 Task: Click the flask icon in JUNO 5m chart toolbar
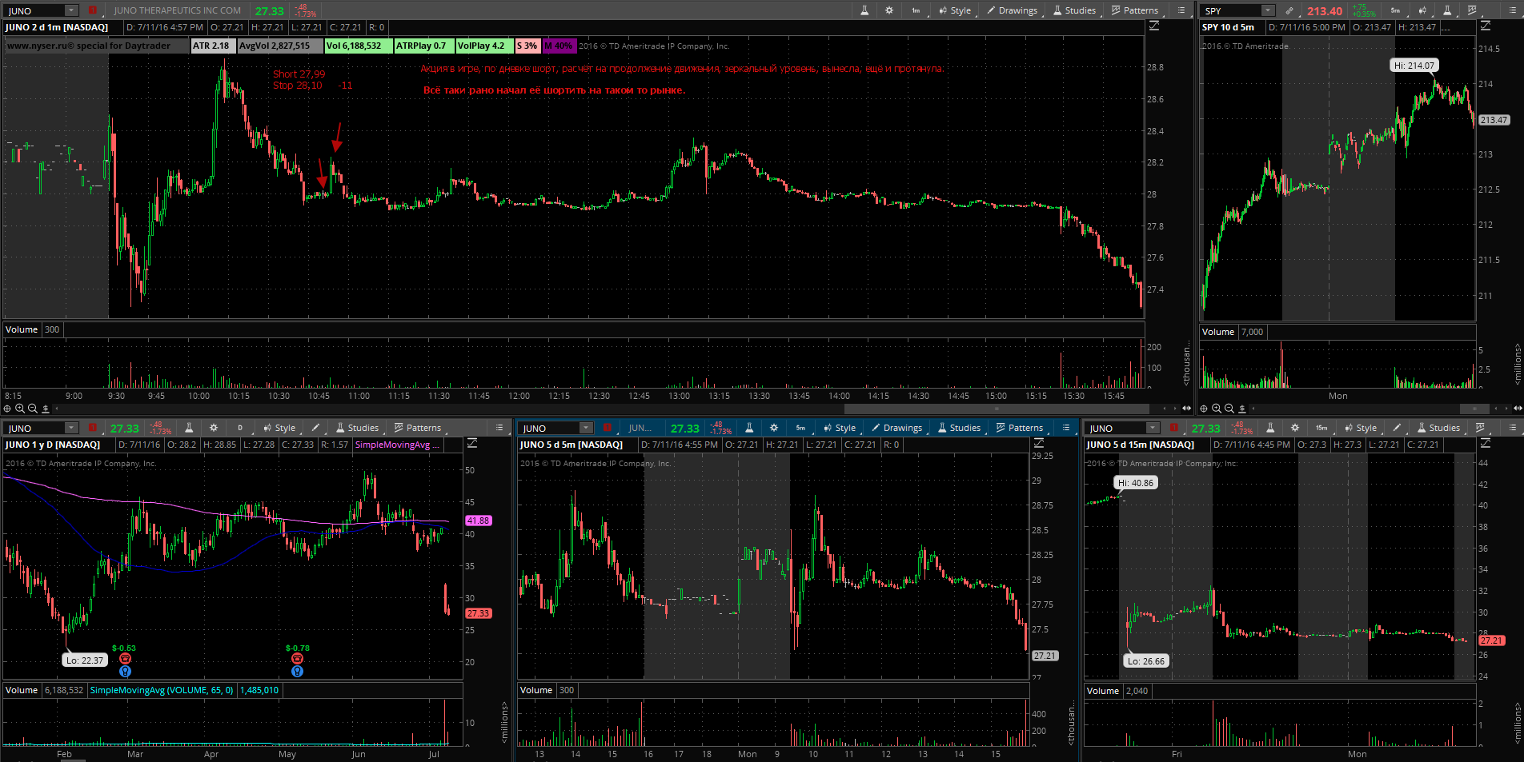tap(749, 428)
